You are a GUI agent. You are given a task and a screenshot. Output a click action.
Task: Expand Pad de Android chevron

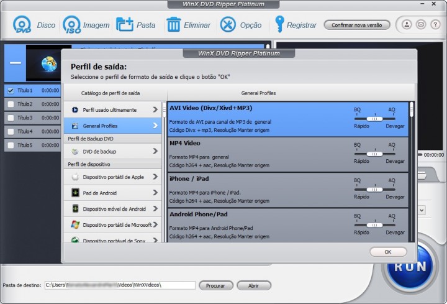pyautogui.click(x=155, y=193)
